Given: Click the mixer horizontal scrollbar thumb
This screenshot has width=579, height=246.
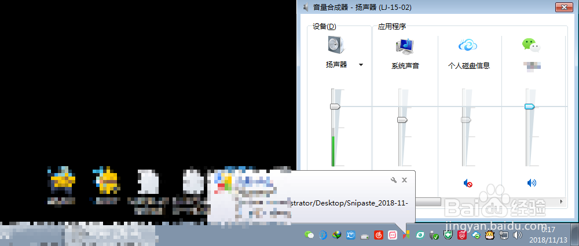Looking at the screenshot, I should click(428, 201).
